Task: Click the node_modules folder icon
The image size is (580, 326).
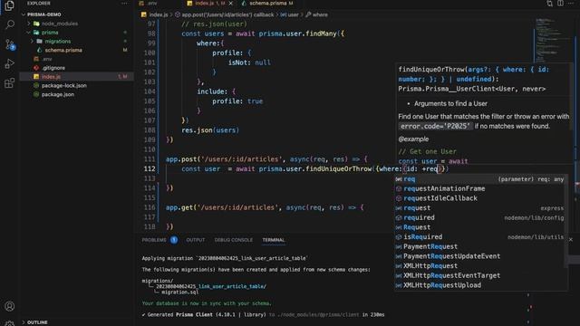Action: (x=36, y=24)
